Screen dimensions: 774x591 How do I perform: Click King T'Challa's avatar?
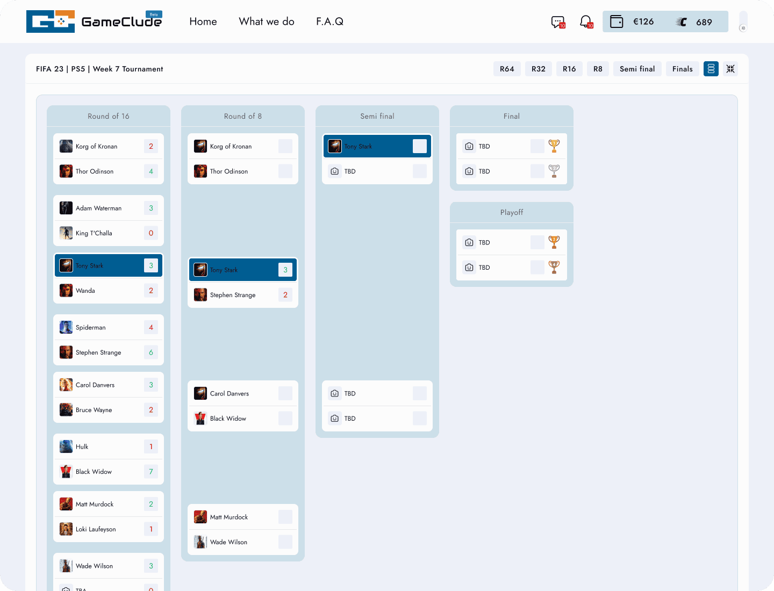pyautogui.click(x=66, y=233)
